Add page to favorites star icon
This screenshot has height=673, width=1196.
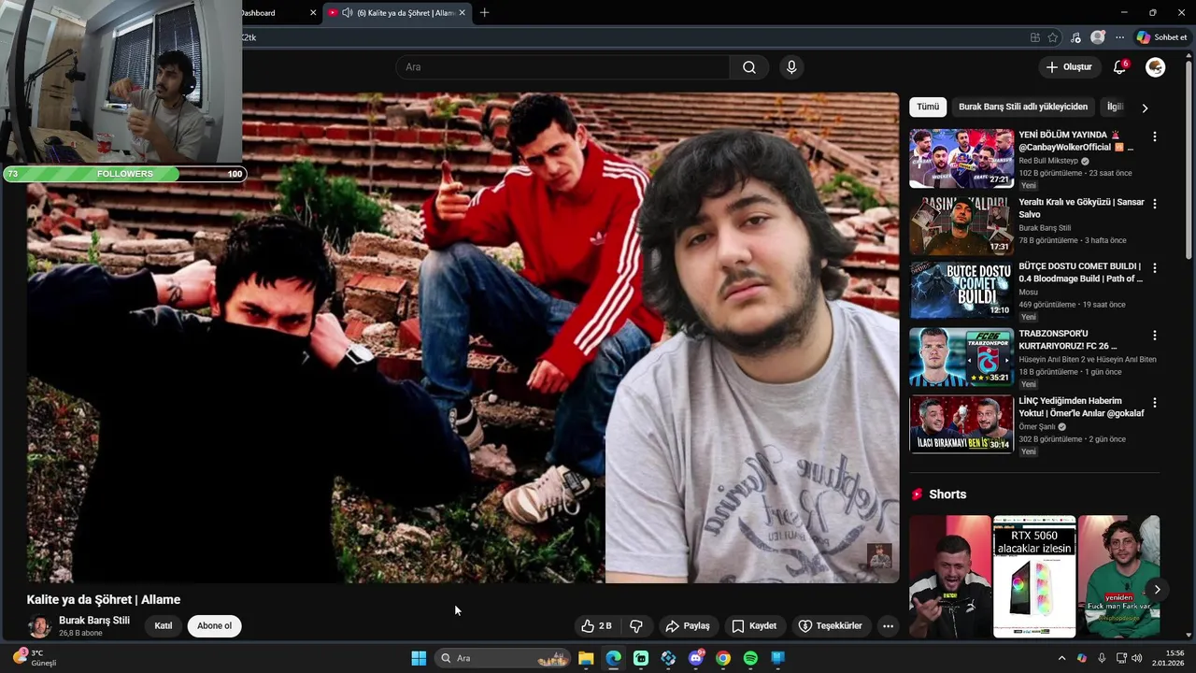[1053, 37]
